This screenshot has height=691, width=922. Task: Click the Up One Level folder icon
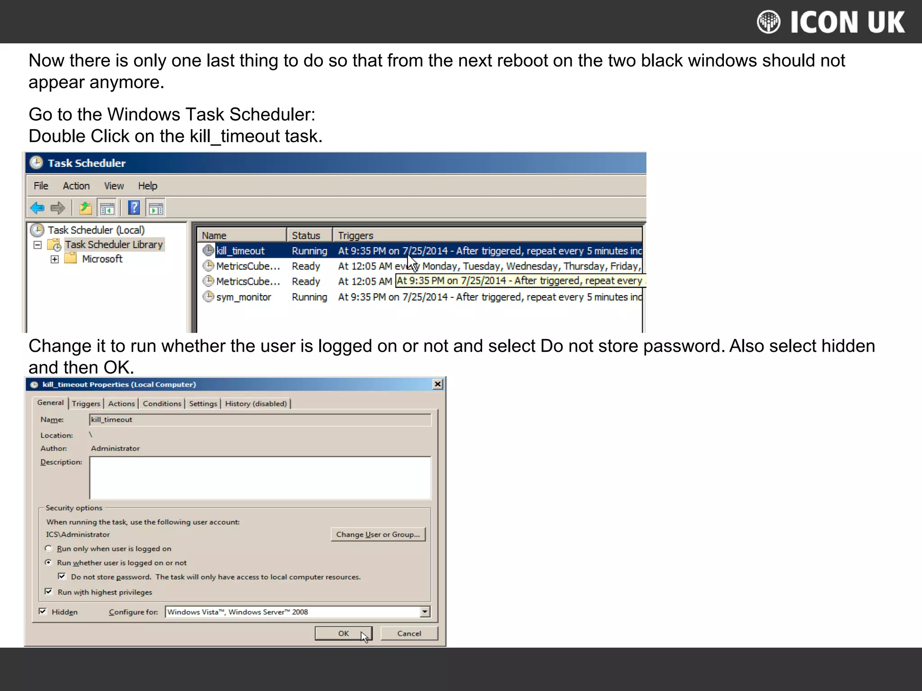(86, 208)
